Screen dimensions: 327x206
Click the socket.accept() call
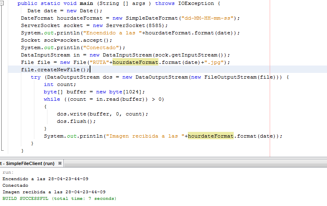coord(84,40)
